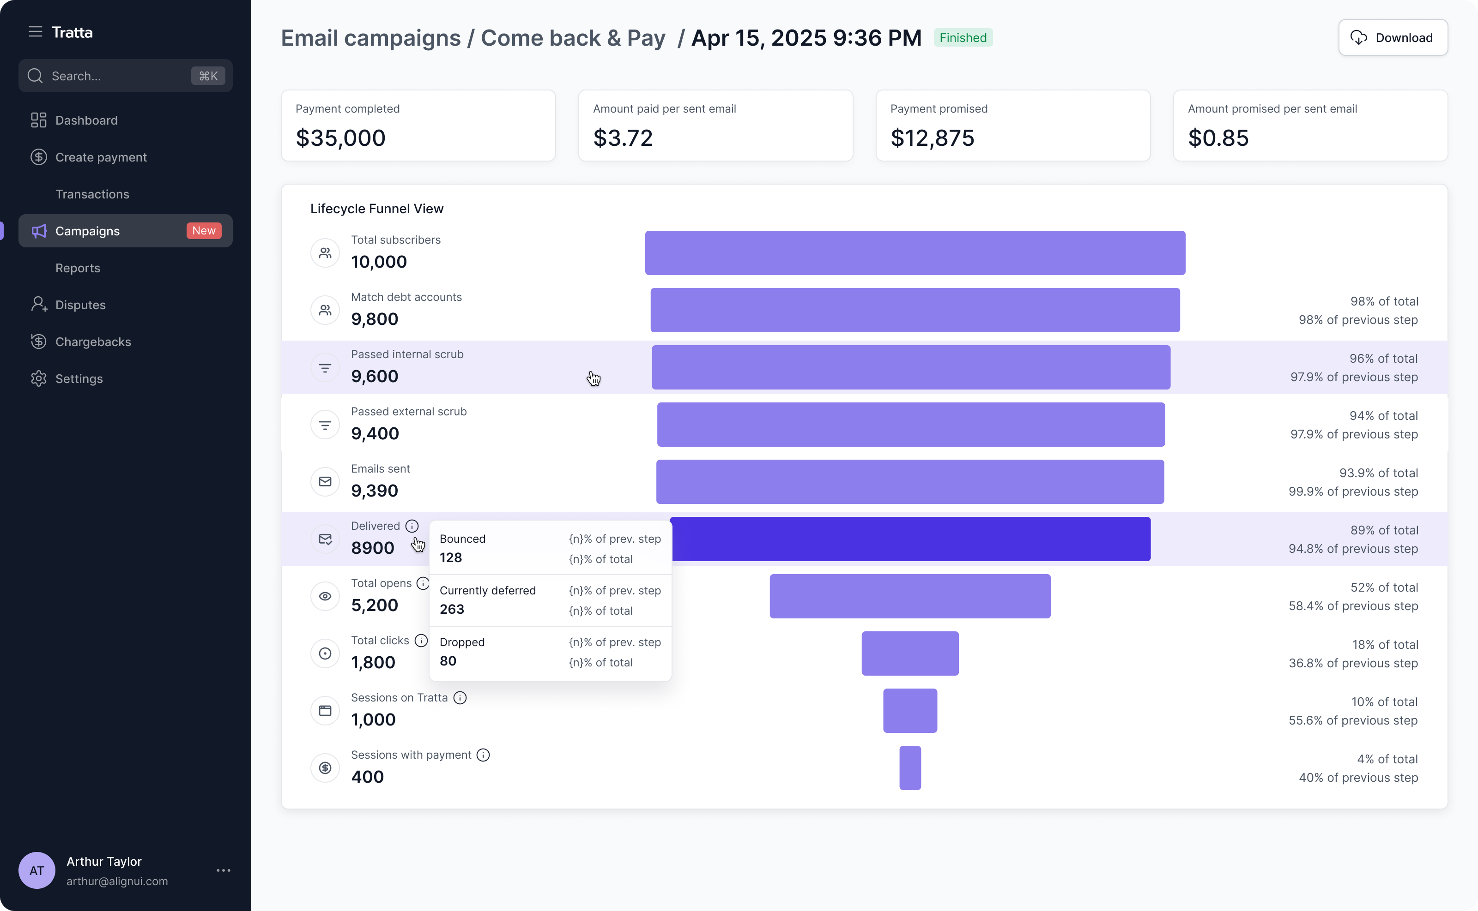Click info icon beside Sessions on Tratta
The image size is (1478, 911).
click(460, 698)
